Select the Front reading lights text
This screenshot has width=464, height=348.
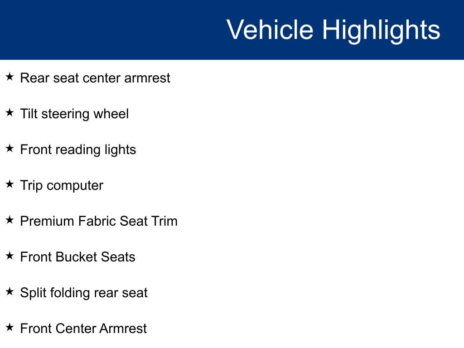78,150
